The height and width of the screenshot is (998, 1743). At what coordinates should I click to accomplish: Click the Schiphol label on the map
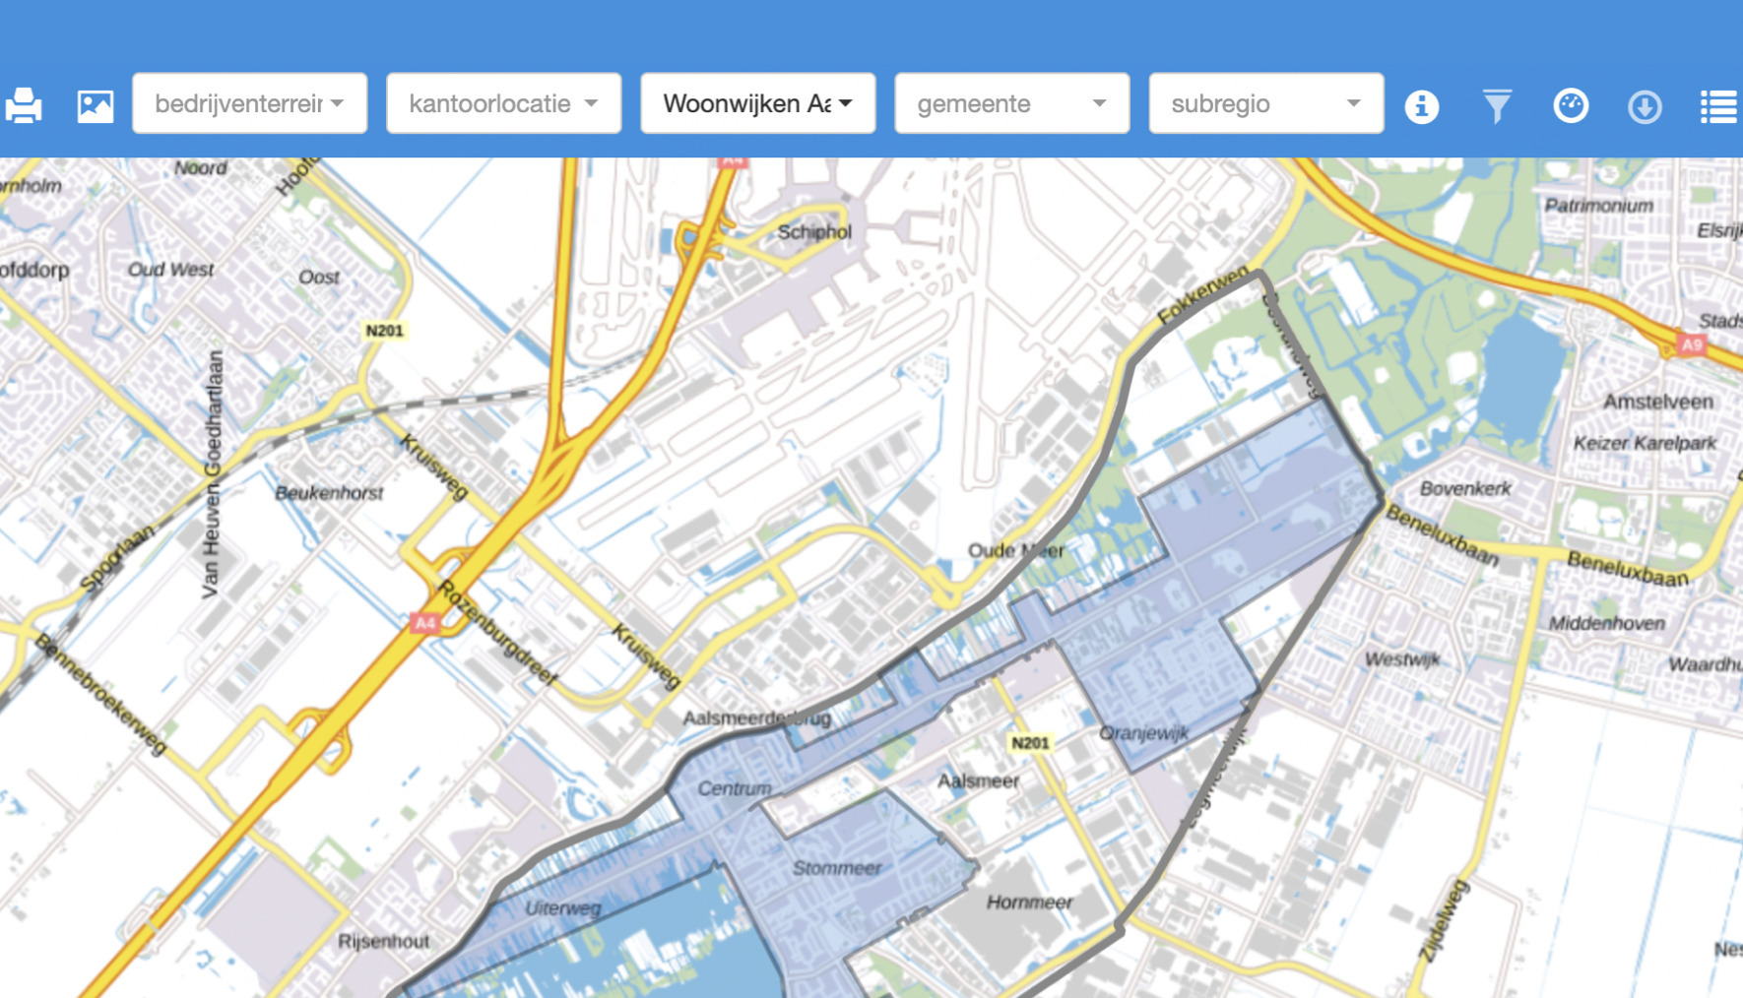tap(814, 232)
